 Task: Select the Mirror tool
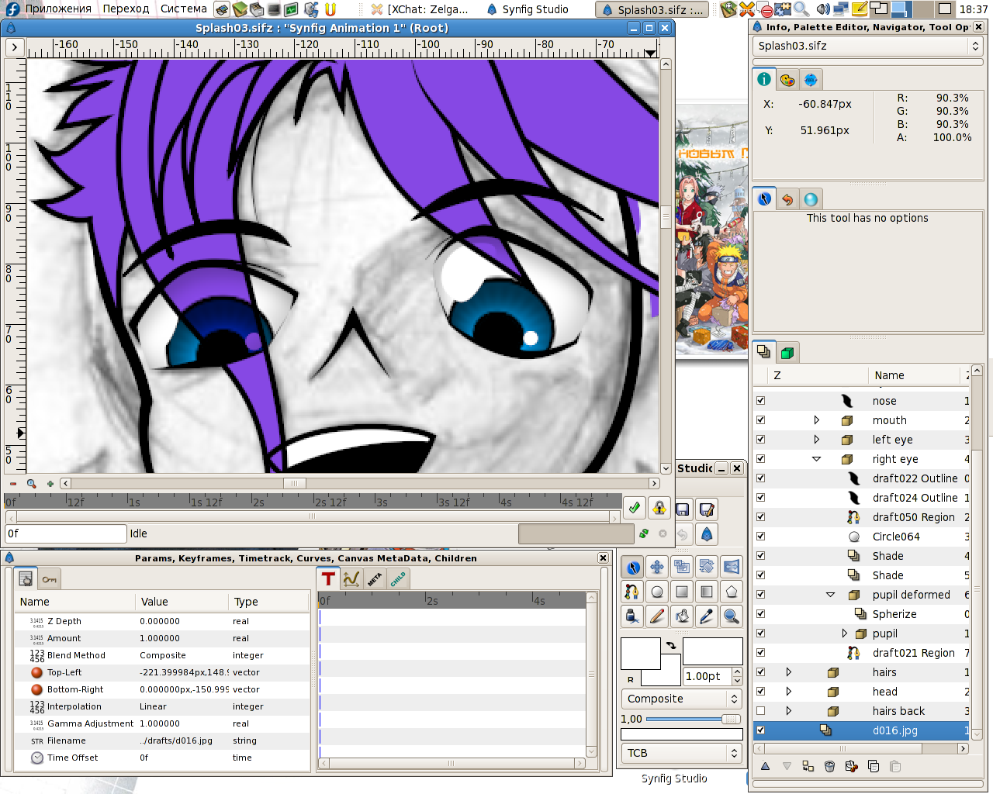click(732, 567)
